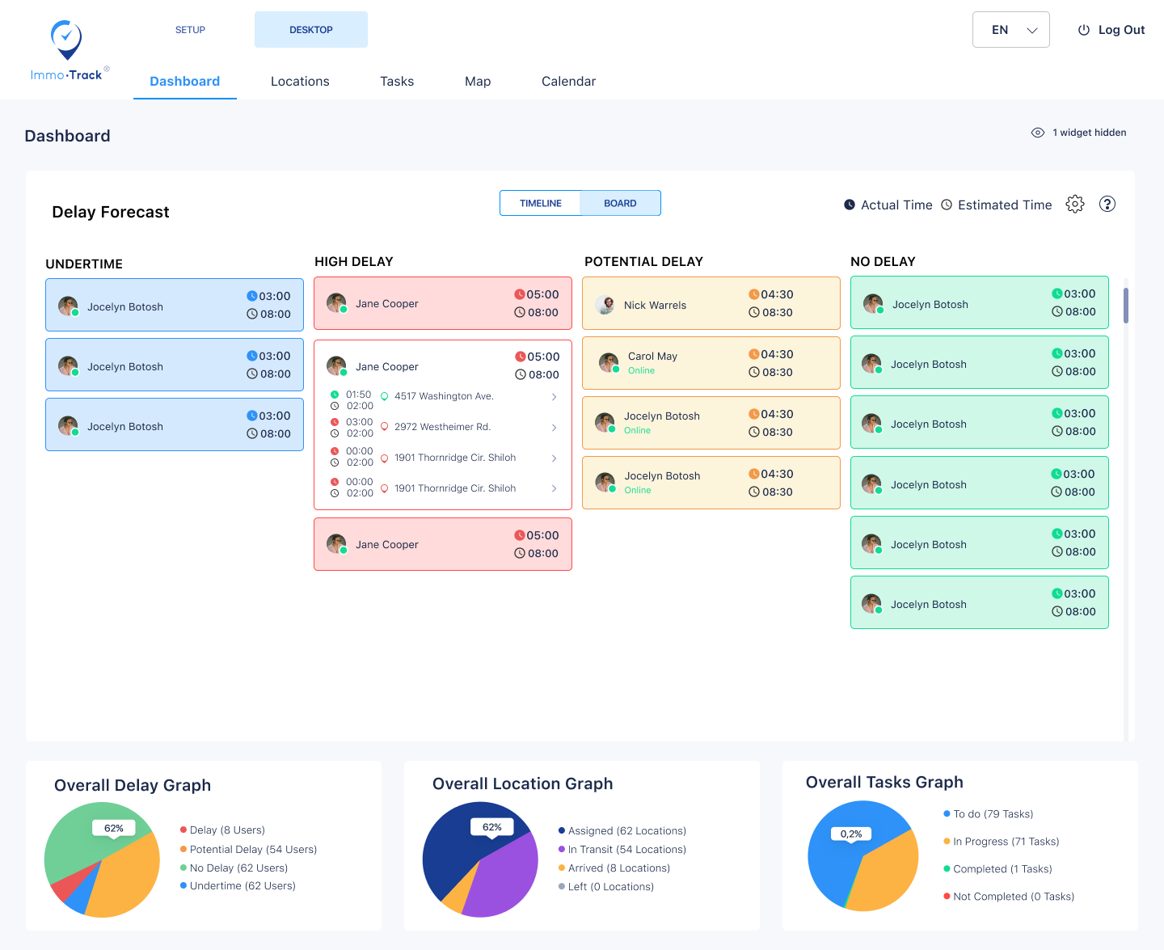Viewport: 1164px width, 950px height.
Task: Click the green status clock beside 01:50
Action: (x=335, y=395)
